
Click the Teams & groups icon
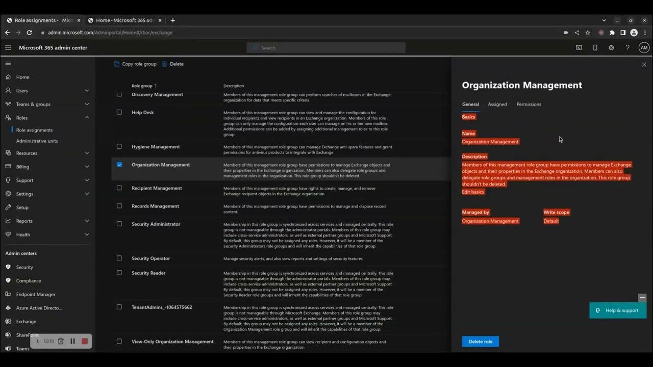point(8,104)
